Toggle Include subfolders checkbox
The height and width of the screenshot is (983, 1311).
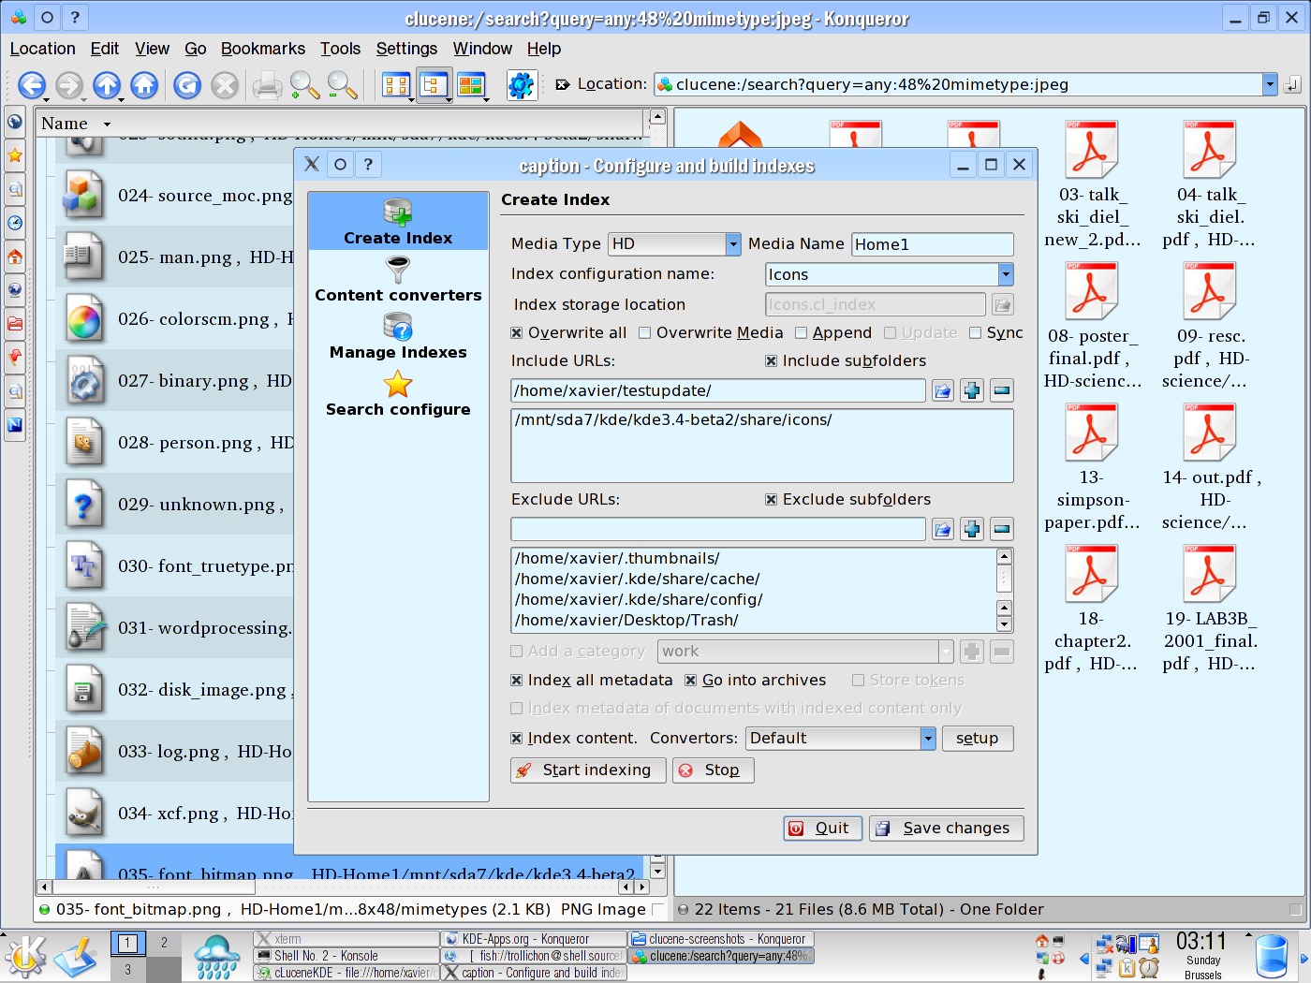click(x=771, y=360)
